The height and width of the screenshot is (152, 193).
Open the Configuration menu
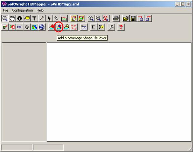tap(22, 10)
